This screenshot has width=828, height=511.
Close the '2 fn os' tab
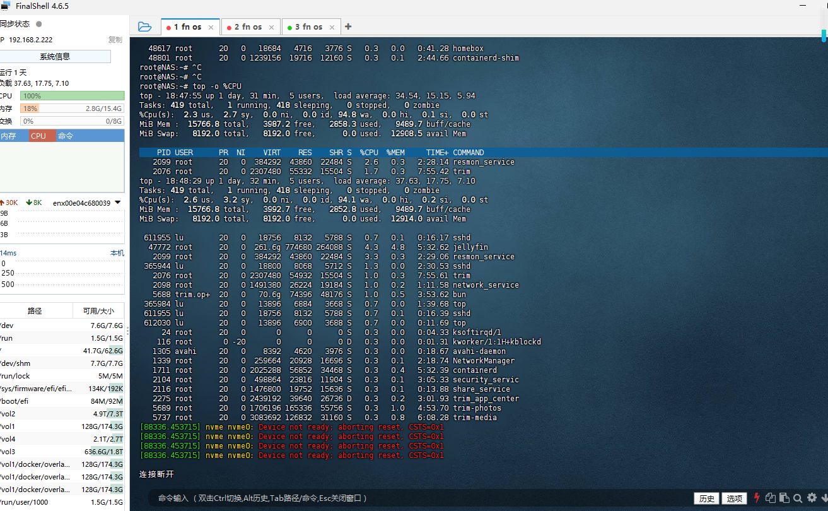(x=272, y=27)
